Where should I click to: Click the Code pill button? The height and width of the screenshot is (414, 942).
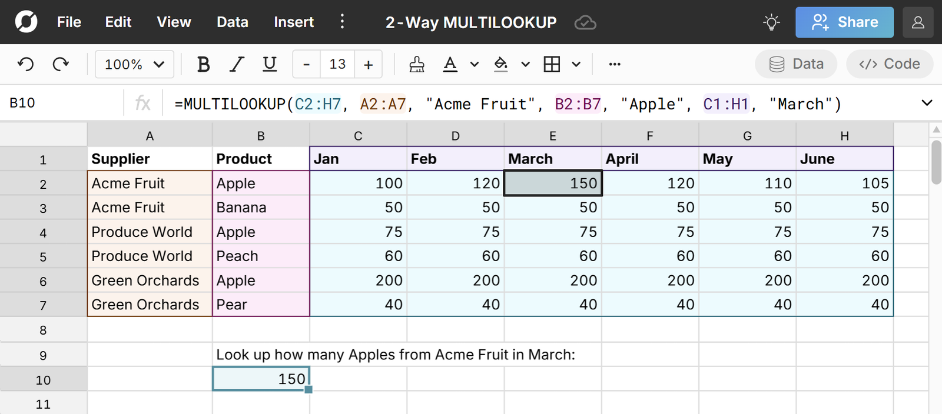click(890, 64)
